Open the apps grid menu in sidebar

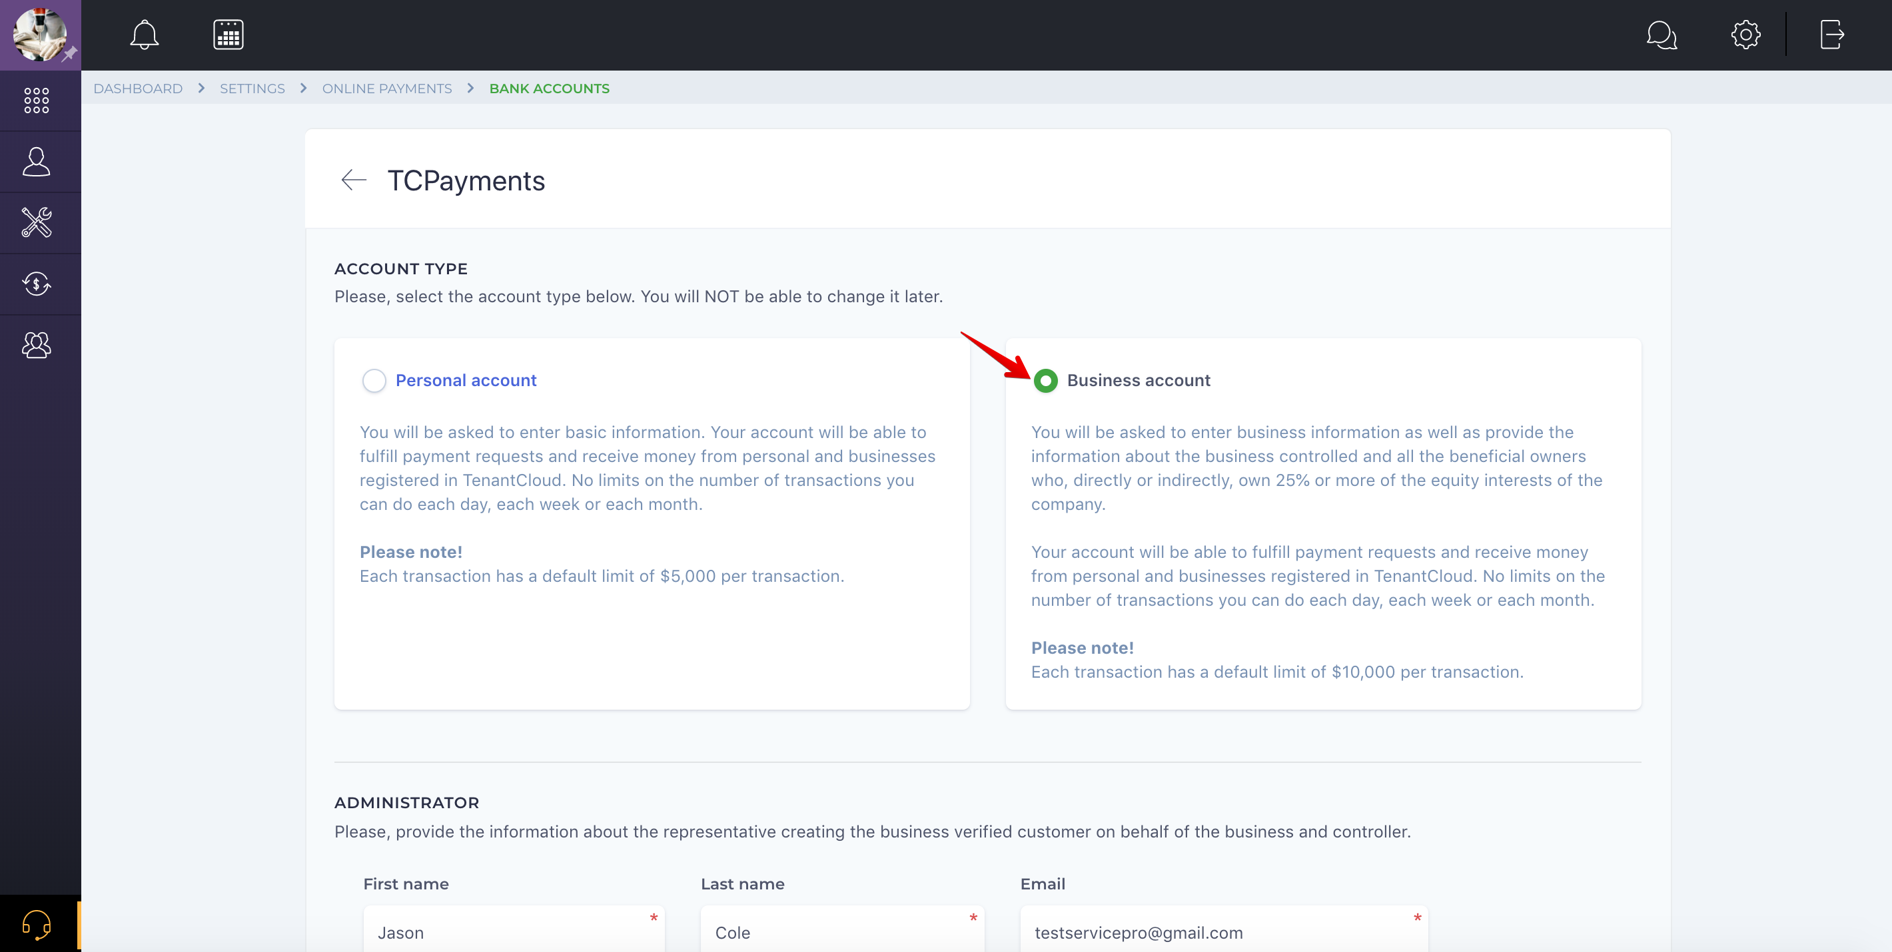[x=36, y=101]
